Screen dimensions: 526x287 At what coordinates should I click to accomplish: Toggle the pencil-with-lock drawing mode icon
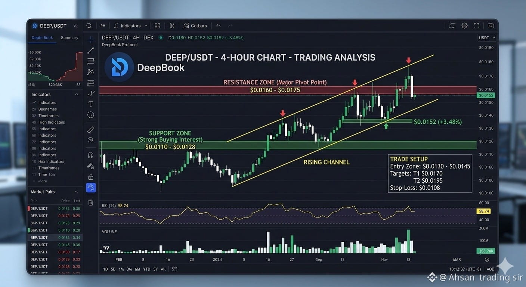(x=91, y=166)
